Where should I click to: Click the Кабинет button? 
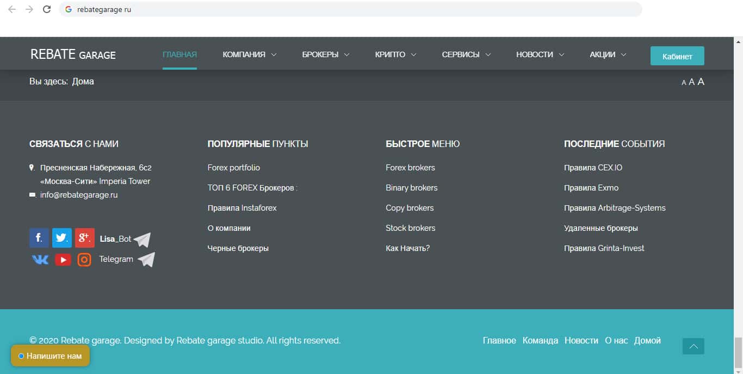coord(677,56)
